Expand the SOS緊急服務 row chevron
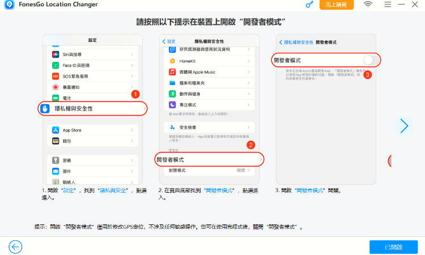 click(x=132, y=76)
